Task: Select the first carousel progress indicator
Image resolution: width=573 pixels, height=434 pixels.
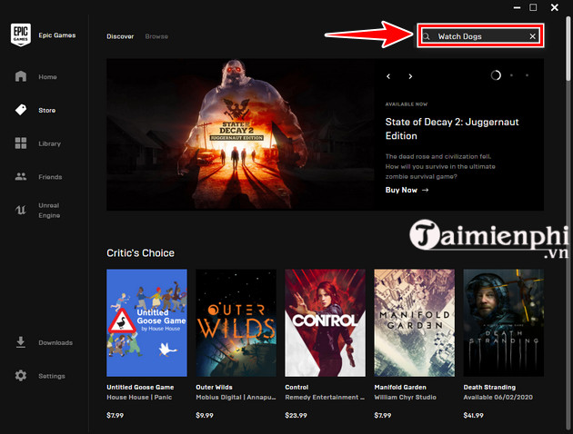Action: [496, 75]
